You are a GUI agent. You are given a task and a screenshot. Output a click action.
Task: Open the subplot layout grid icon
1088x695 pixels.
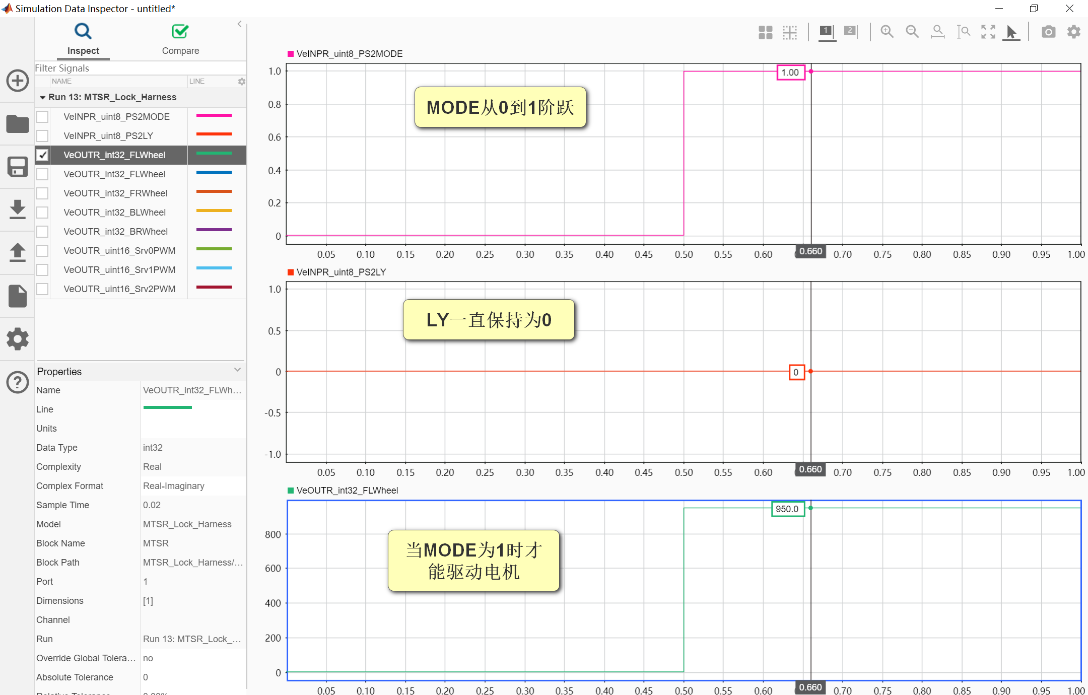[765, 32]
